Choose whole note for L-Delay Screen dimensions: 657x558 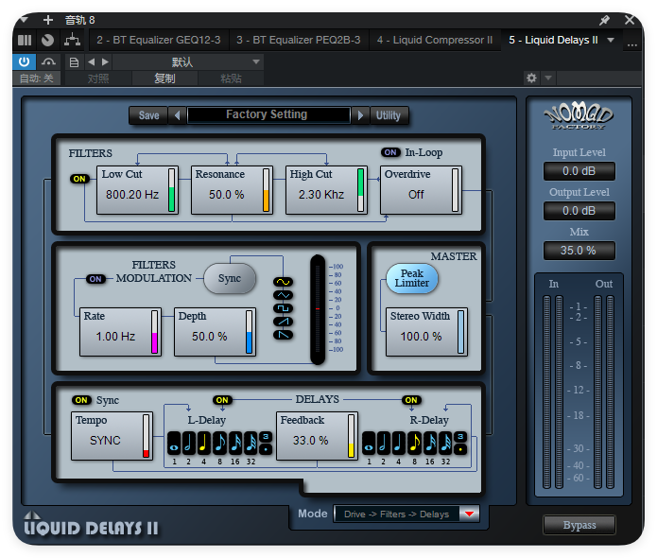tap(174, 444)
